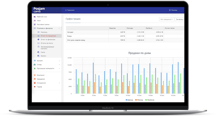Toggle the Расход series in chart legend

139,100
